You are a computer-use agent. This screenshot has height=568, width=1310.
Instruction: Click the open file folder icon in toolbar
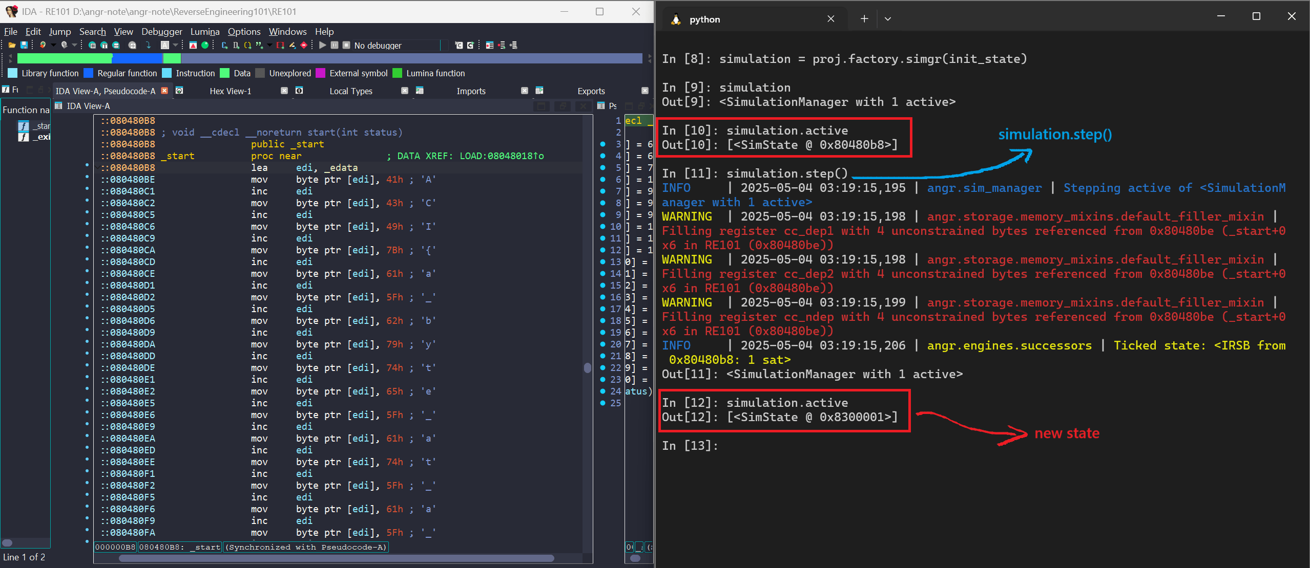[12, 45]
